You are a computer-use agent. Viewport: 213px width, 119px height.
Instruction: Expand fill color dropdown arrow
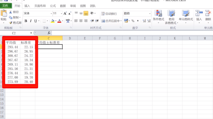pos(56,21)
